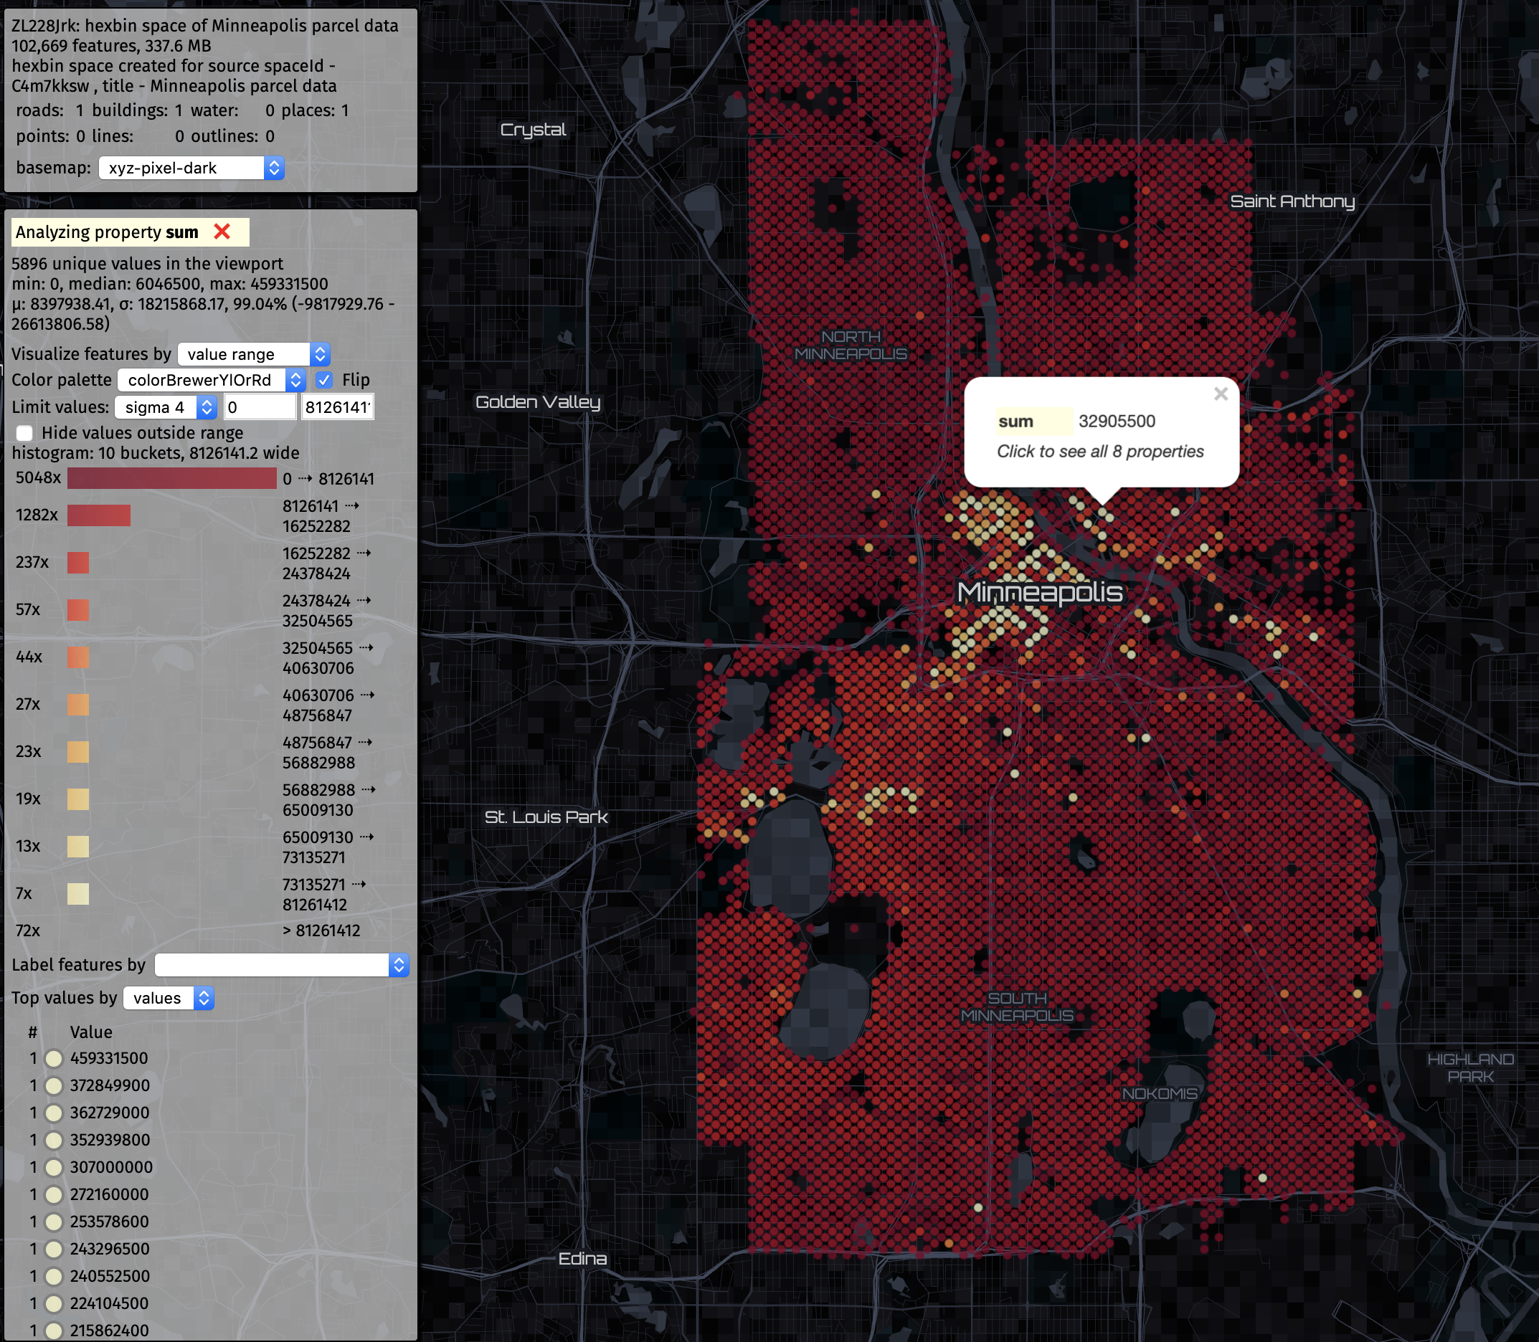Enable Hide values outside range
The height and width of the screenshot is (1342, 1539).
(x=24, y=433)
